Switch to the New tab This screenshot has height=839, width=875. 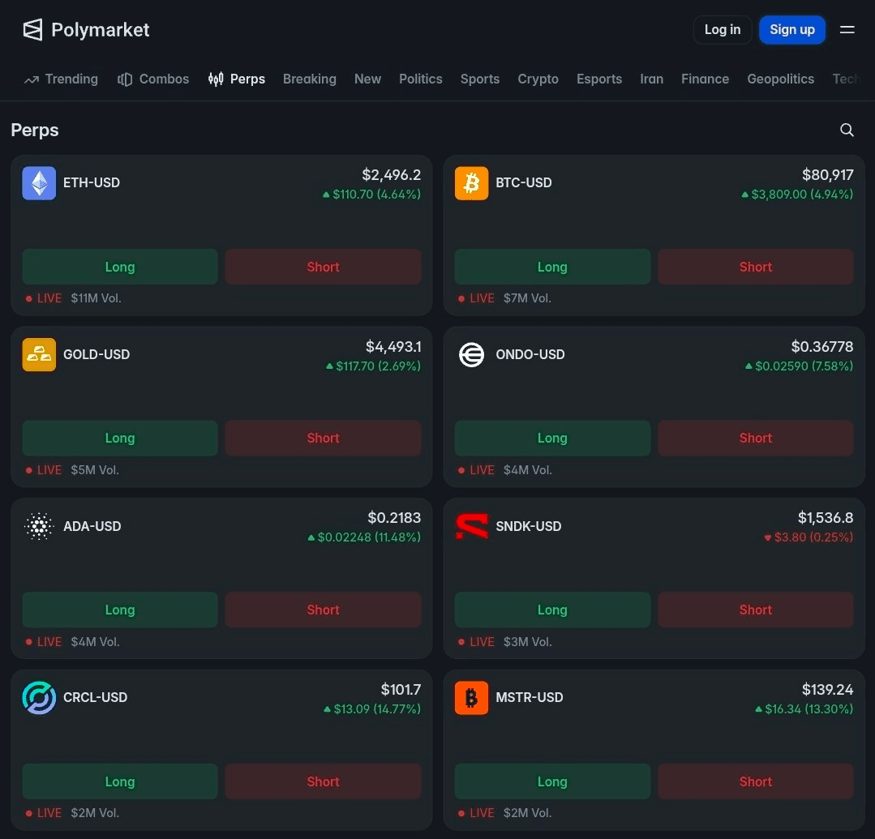point(367,79)
